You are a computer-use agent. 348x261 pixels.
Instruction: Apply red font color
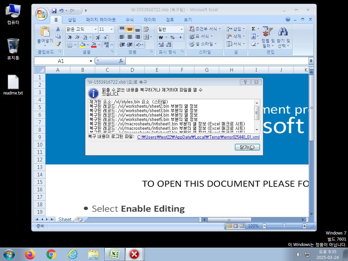click(x=94, y=45)
